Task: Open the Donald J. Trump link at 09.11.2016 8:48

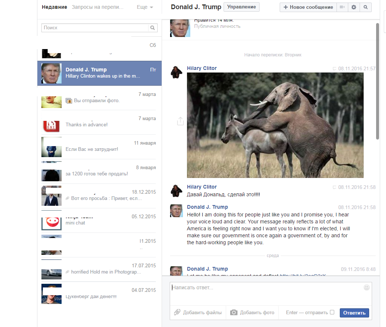Action: tap(207, 269)
